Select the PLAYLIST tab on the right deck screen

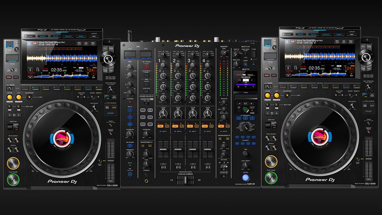click(326, 34)
